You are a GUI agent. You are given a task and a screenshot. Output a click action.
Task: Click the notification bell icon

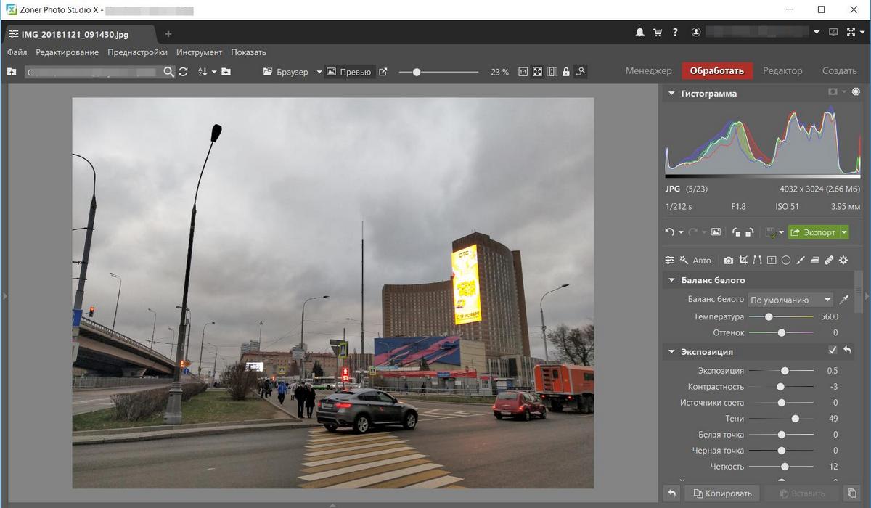[639, 32]
